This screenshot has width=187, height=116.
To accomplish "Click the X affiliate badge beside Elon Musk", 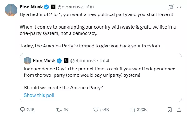I will click(53, 7).
